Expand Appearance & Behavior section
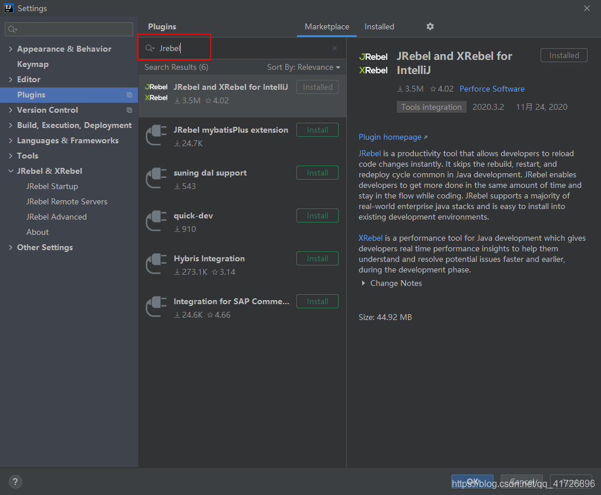 pos(11,49)
